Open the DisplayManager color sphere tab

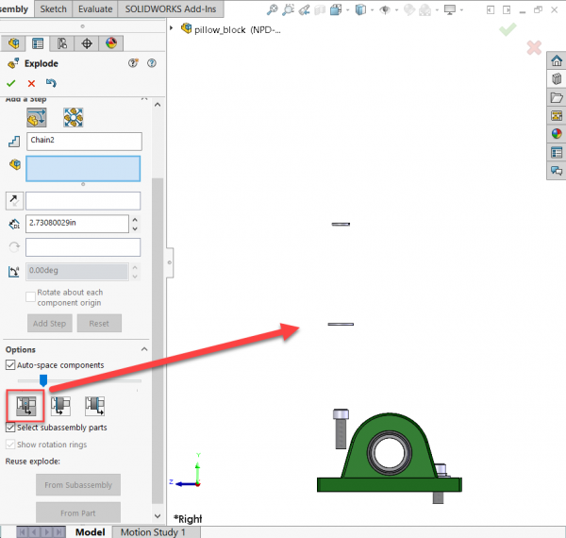(111, 43)
